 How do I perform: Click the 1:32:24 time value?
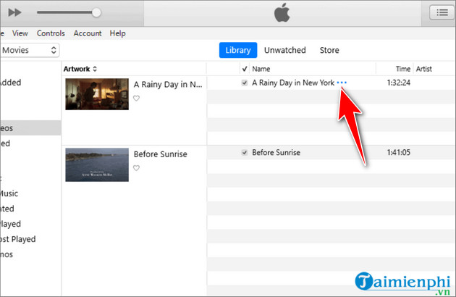click(398, 83)
